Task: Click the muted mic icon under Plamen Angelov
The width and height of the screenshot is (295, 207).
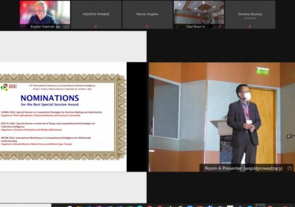Action: click(147, 26)
